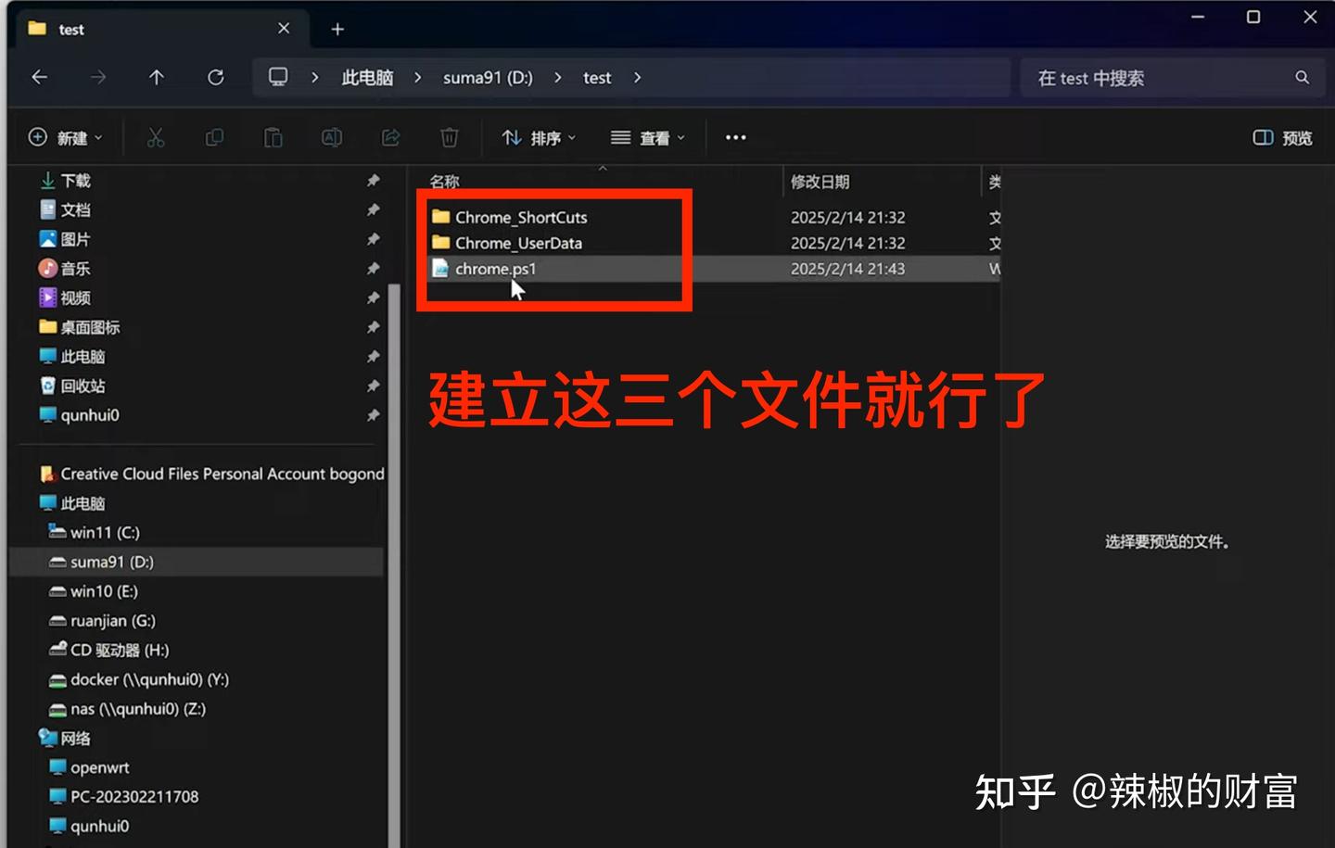Expand chevron after test in address bar
Image resolution: width=1335 pixels, height=848 pixels.
[x=637, y=78]
